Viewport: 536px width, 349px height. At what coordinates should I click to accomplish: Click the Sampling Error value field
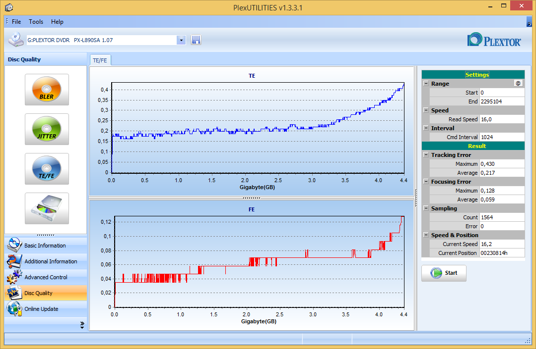click(502, 226)
